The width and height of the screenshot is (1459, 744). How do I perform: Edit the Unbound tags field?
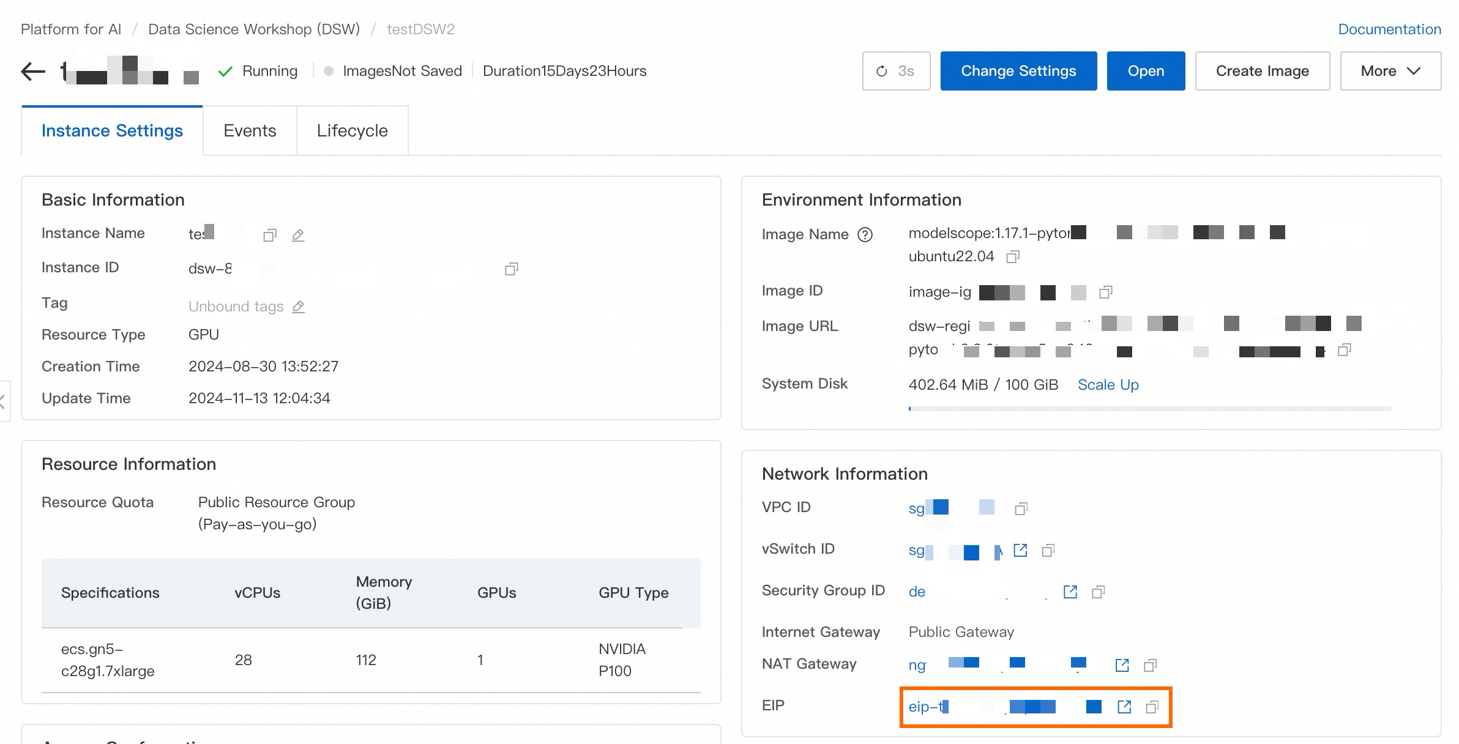299,307
